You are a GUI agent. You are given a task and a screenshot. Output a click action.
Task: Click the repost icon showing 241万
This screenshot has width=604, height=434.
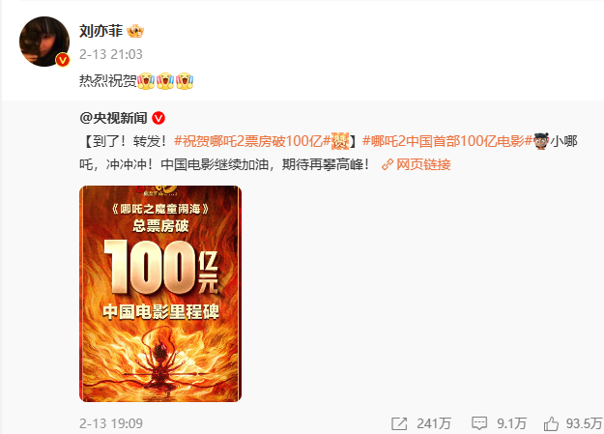[399, 424]
